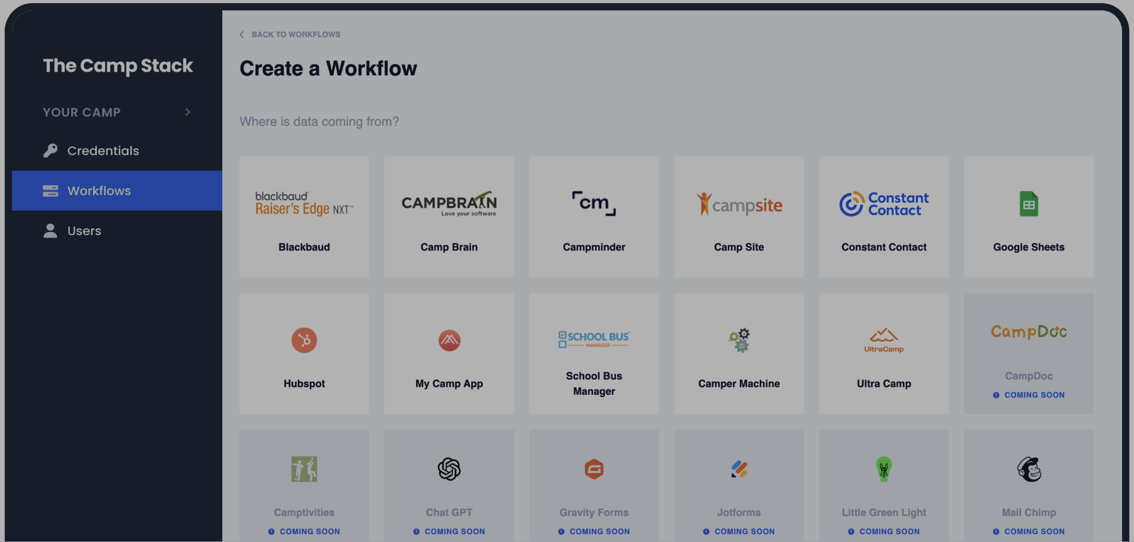Click the School Bus Manager logo
The image size is (1134, 542).
tap(594, 340)
